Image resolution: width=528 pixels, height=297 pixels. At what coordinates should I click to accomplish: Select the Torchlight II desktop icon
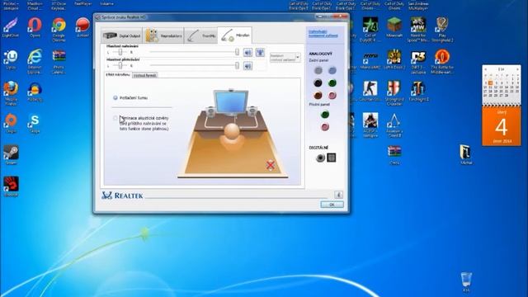pyautogui.click(x=418, y=91)
